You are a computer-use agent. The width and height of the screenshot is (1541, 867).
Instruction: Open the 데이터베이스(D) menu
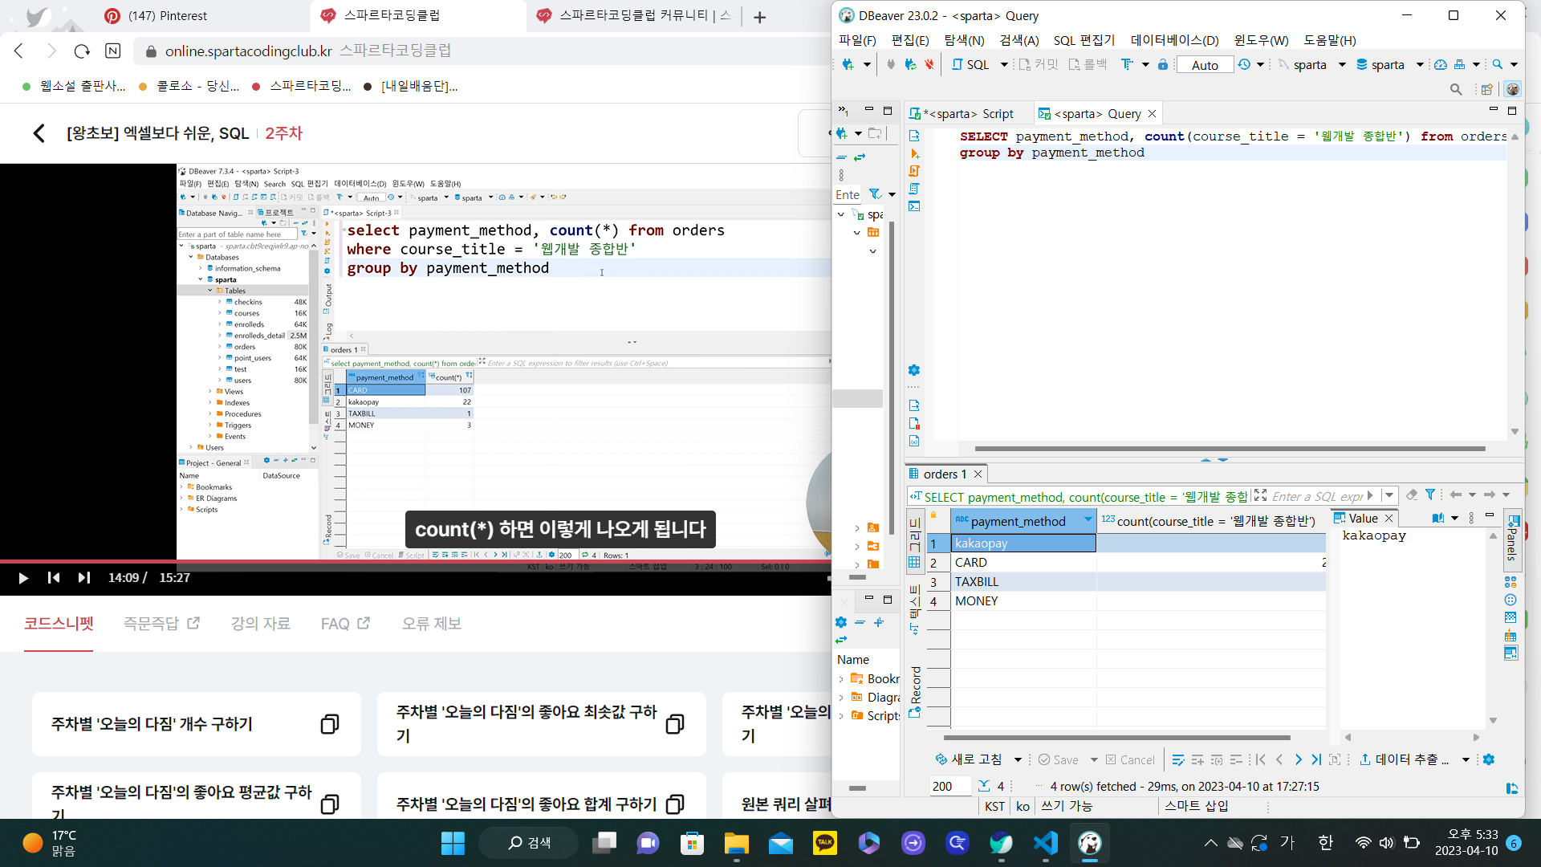click(x=1174, y=40)
